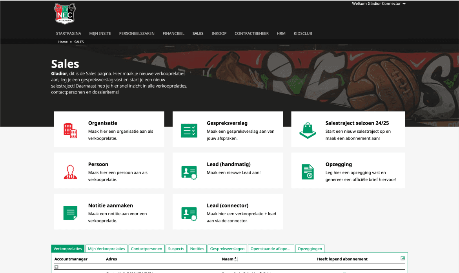
Task: Open the column filter triangle in the table
Action: coord(56,267)
